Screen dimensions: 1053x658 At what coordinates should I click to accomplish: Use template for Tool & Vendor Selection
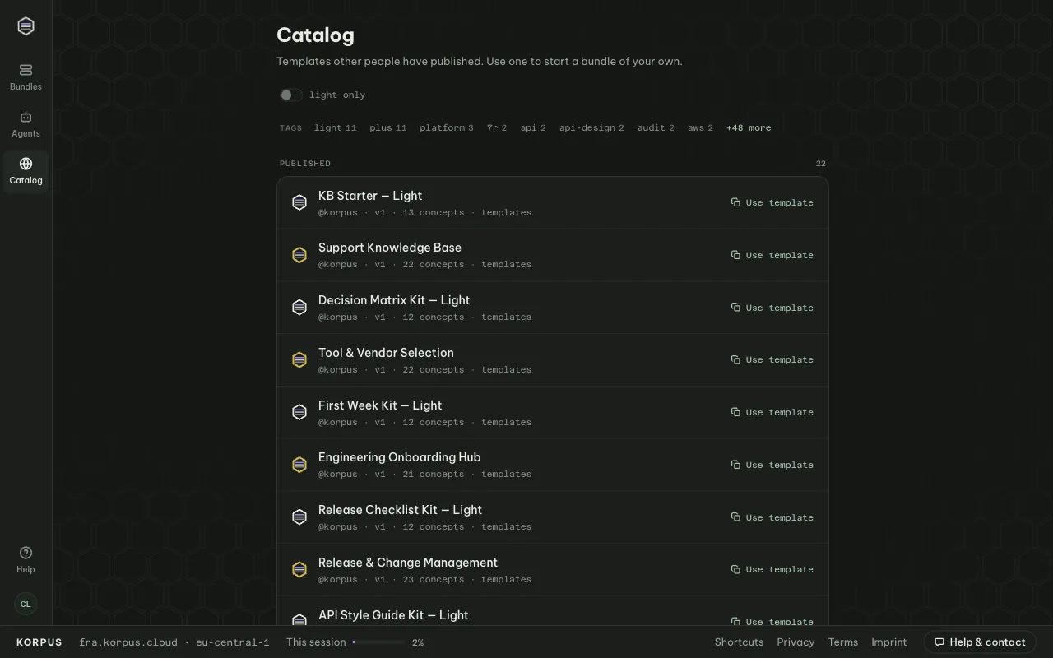coord(772,359)
